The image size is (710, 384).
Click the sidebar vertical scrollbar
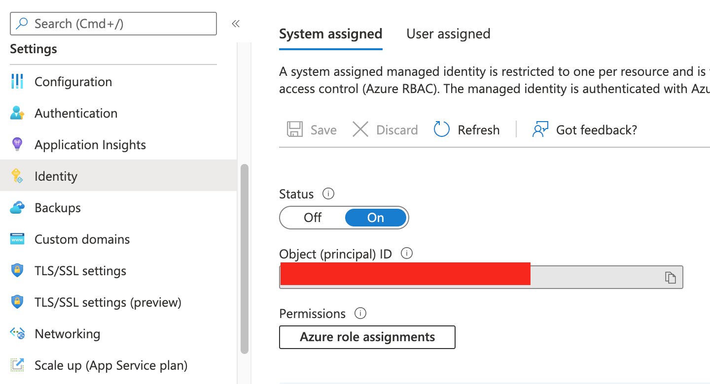point(244,258)
